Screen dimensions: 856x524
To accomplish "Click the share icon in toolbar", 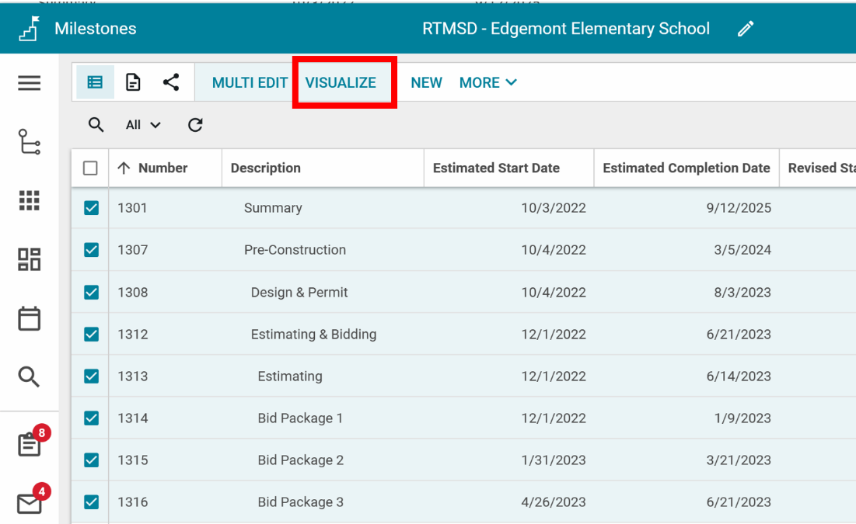I will pos(171,82).
